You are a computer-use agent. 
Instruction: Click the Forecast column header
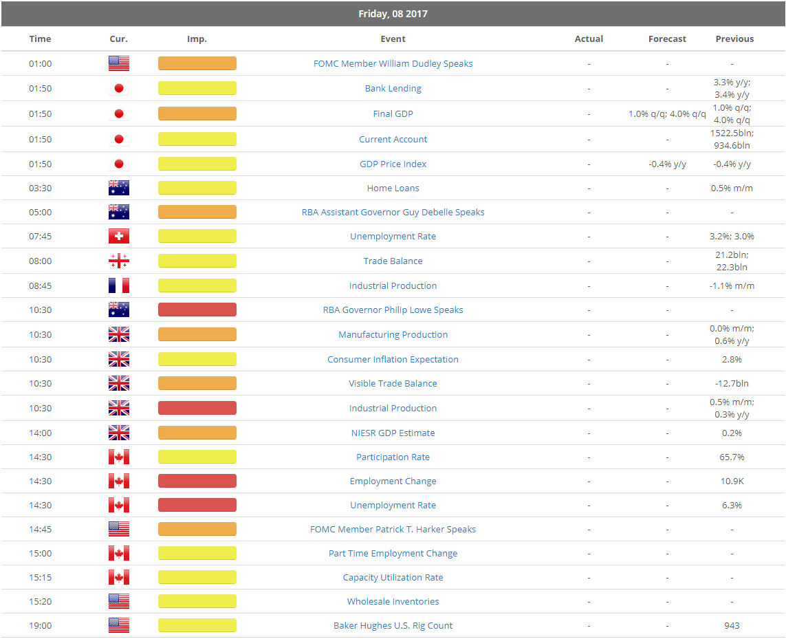[667, 39]
